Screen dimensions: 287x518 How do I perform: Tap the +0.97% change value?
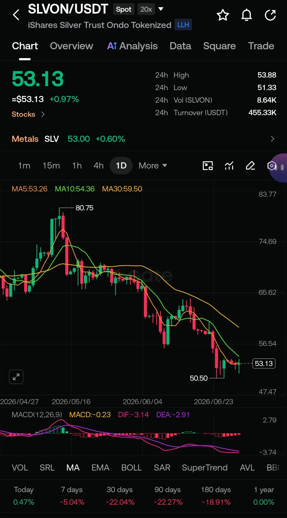pyautogui.click(x=64, y=99)
